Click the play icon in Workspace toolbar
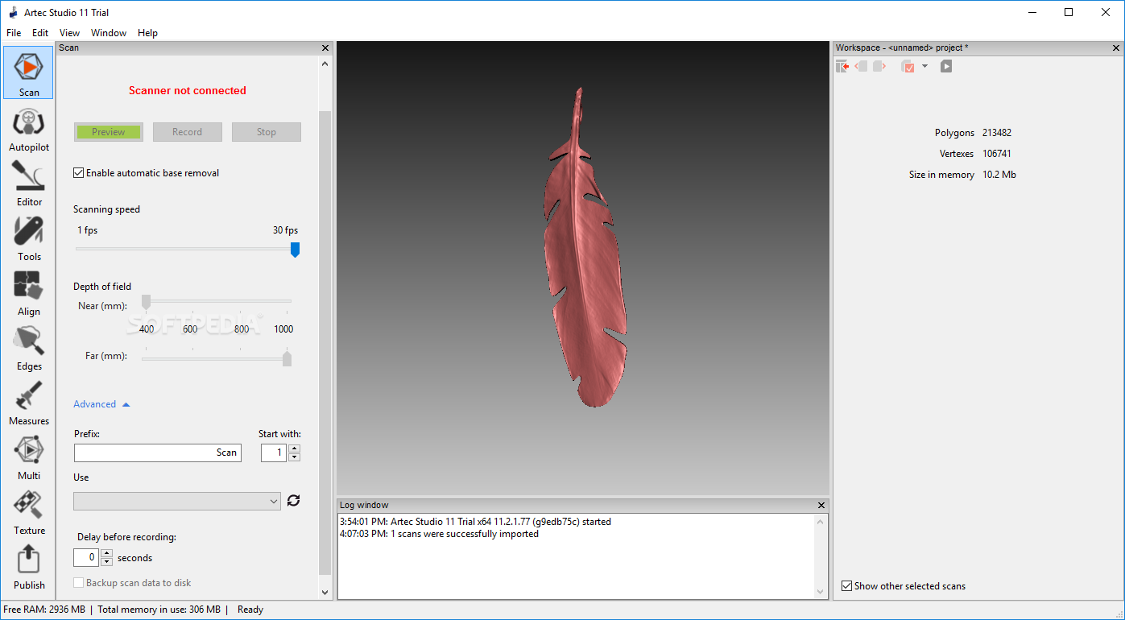The image size is (1125, 620). tap(946, 66)
